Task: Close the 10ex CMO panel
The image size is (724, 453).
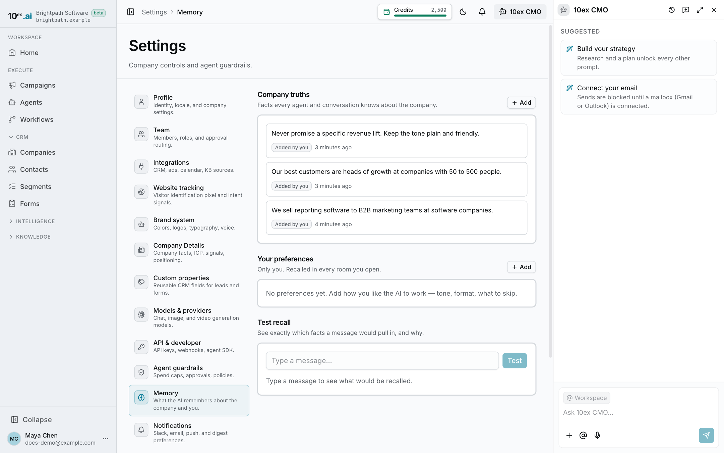Action: pyautogui.click(x=714, y=10)
